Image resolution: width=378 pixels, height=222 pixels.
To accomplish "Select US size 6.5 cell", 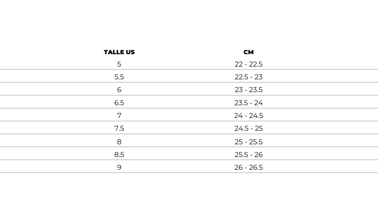I will pyautogui.click(x=119, y=103).
